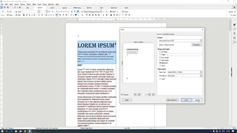The width and height of the screenshot is (237, 133).
Task: Click the ribbon hamburger menu icon
Action: click(x=234, y=7)
